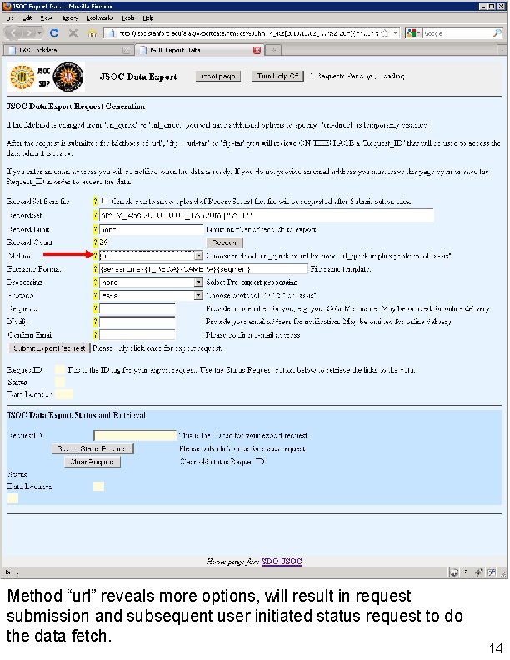510x660 pixels.
Task: Bookmark this page with the star icon
Action: [385, 33]
